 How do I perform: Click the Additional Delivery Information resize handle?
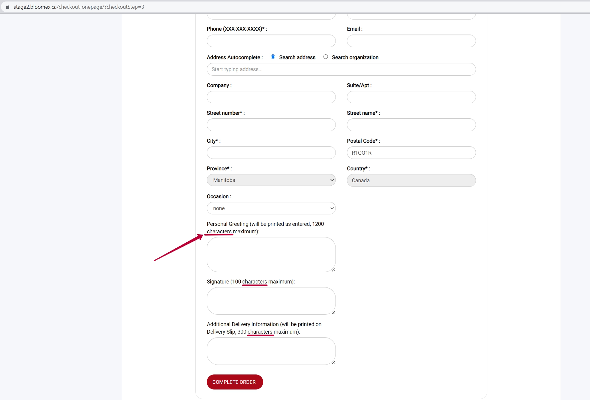tap(333, 362)
